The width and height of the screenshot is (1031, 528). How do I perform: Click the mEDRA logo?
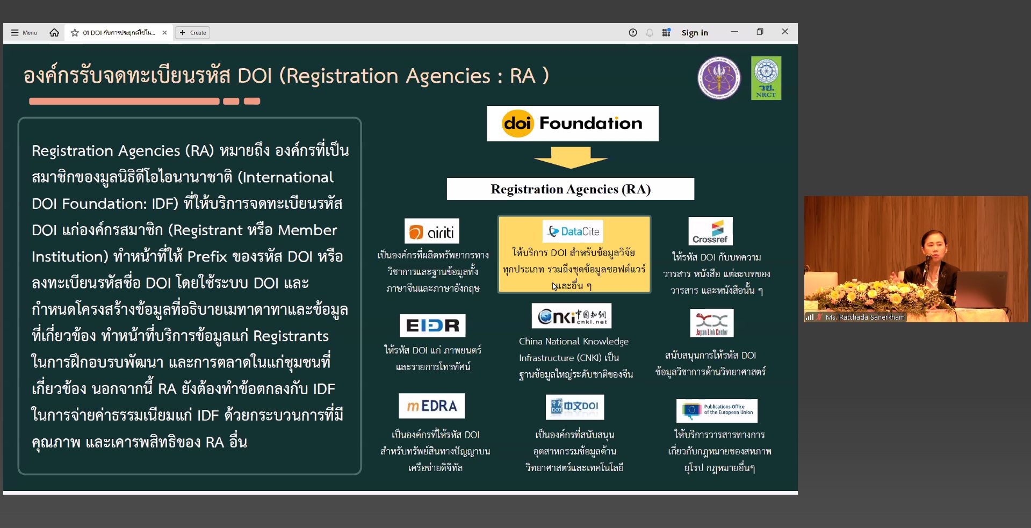[x=431, y=406]
